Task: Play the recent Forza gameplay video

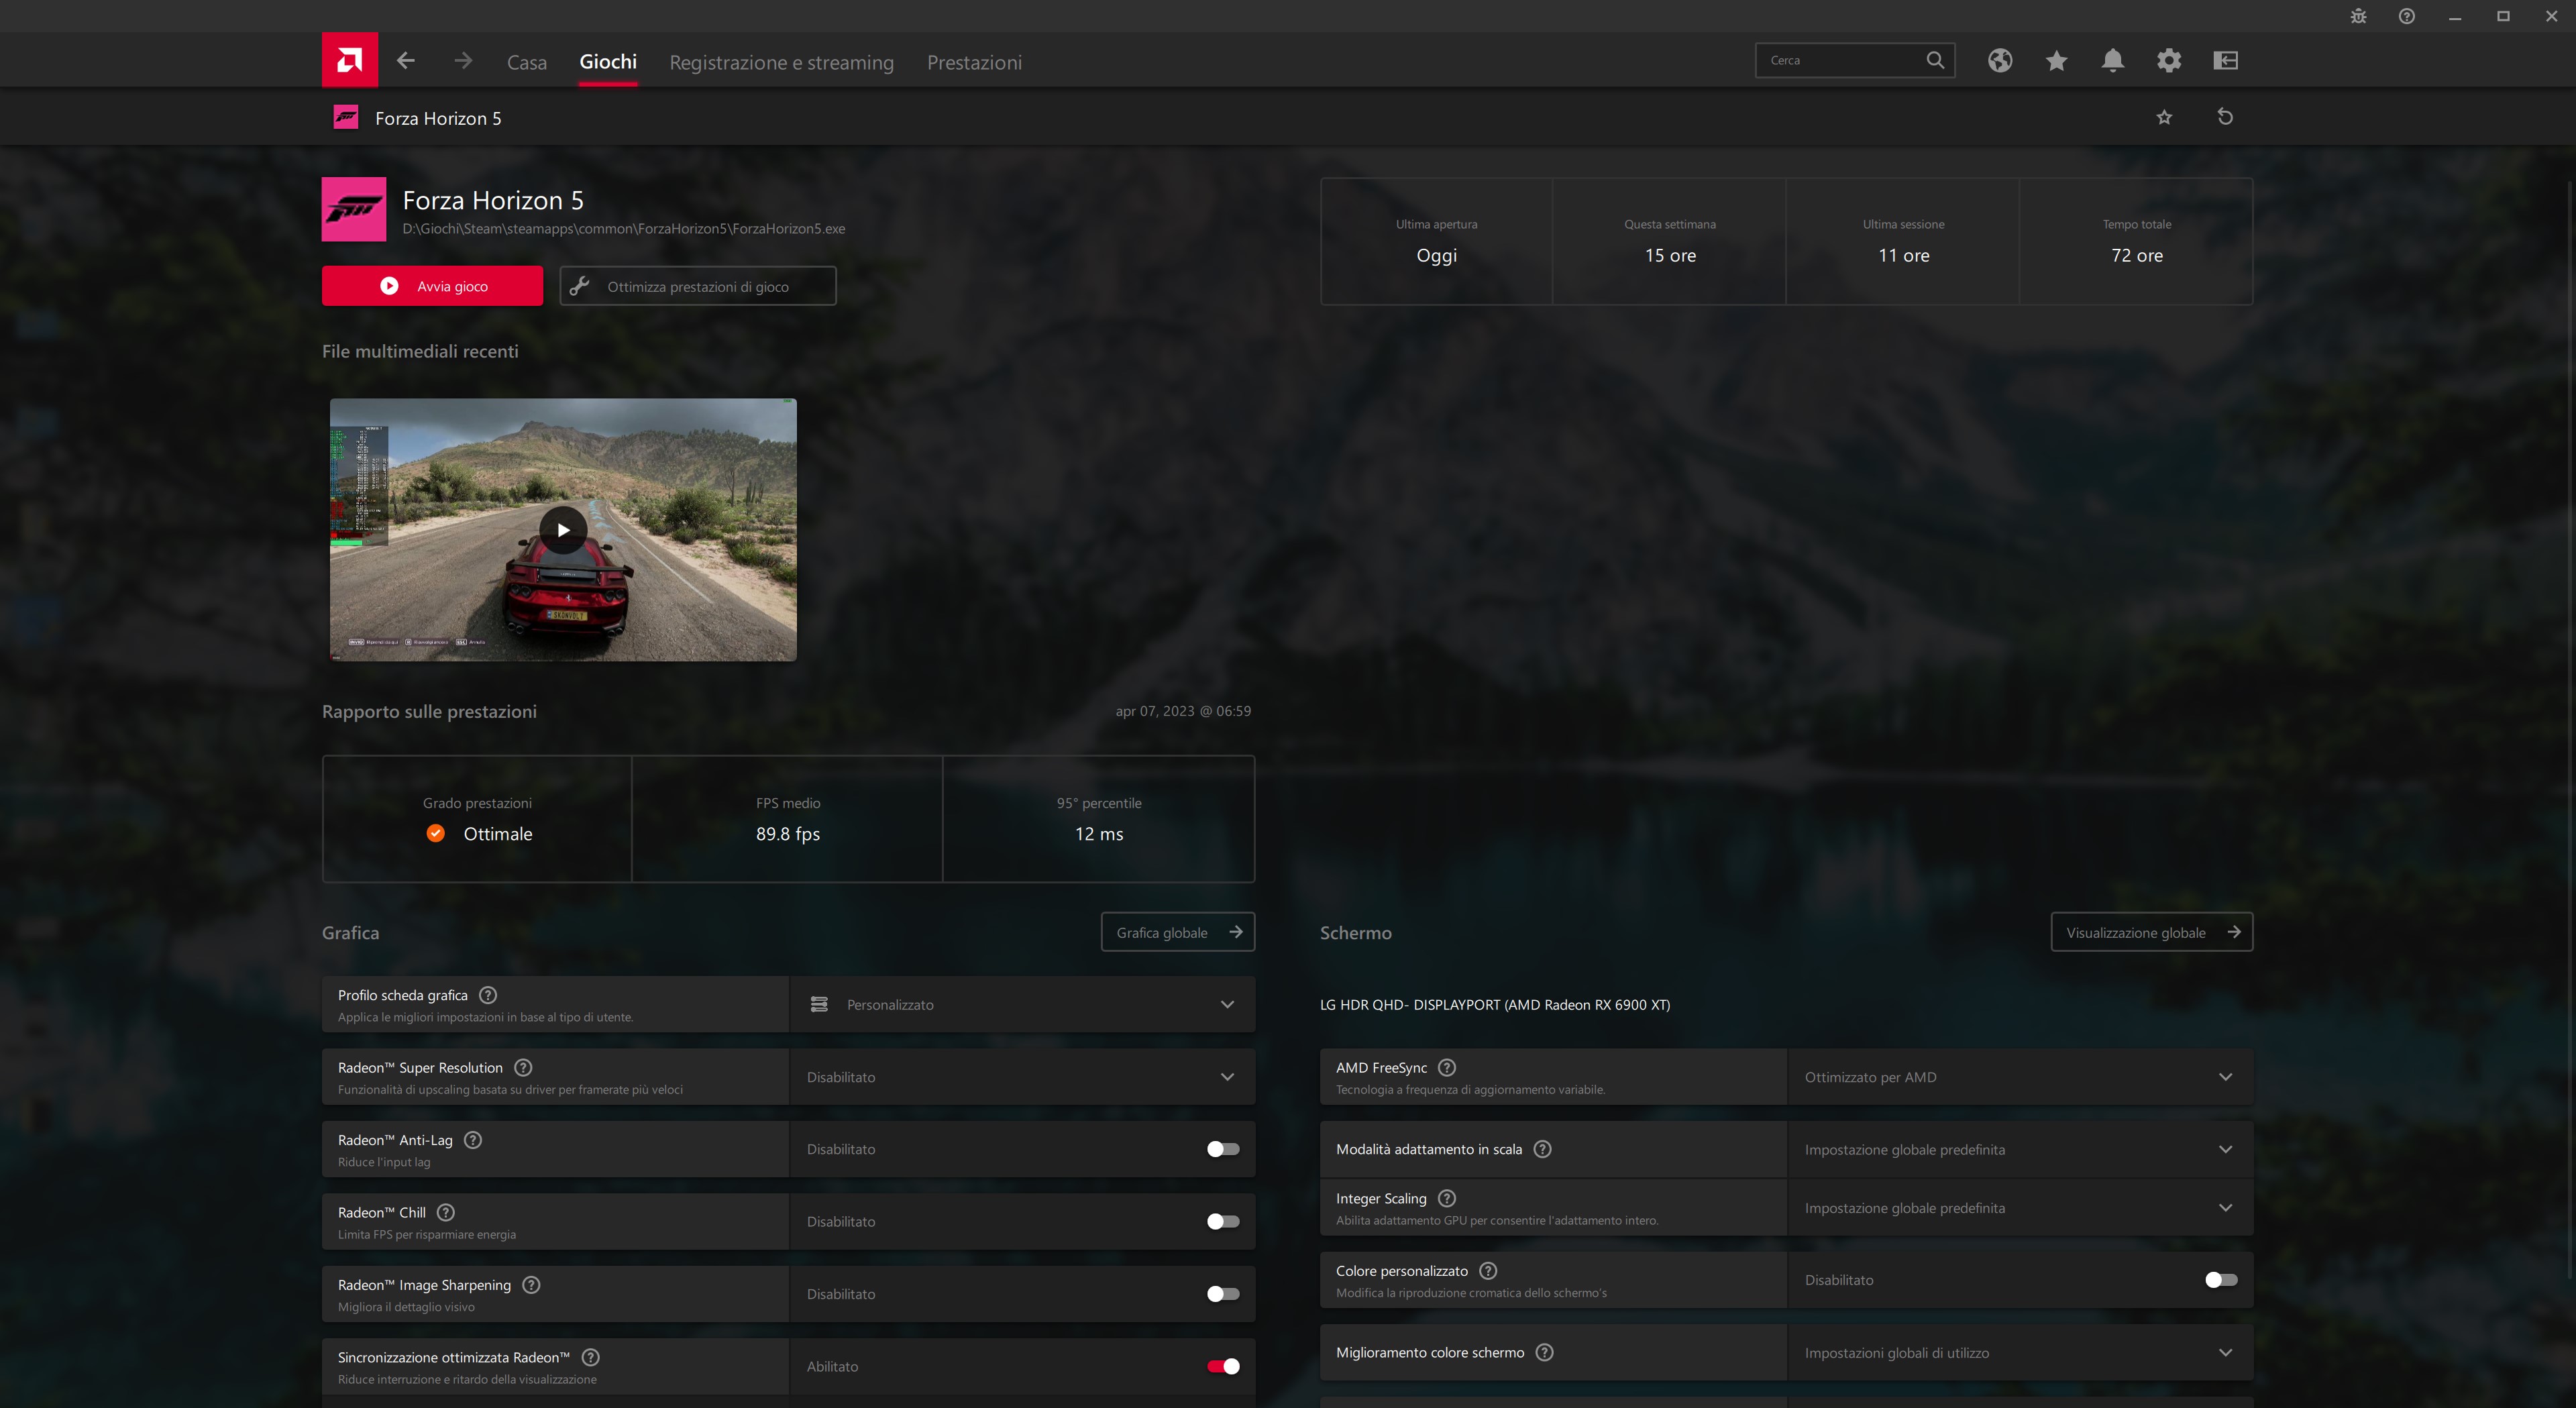Action: (563, 530)
